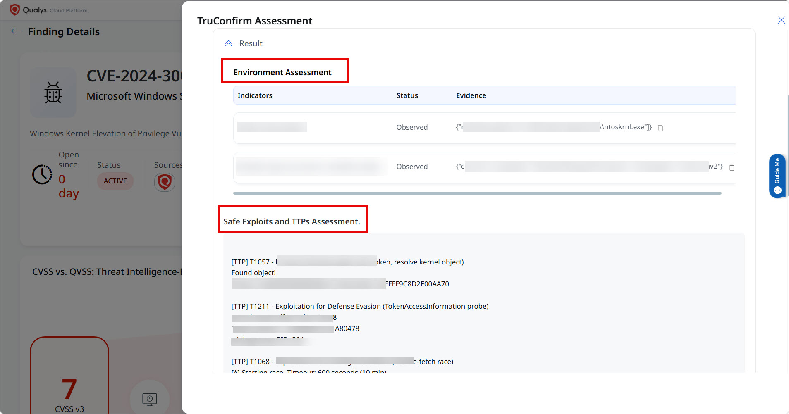This screenshot has width=789, height=414.
Task: Copy the second row evidence ending v2
Action: 732,168
